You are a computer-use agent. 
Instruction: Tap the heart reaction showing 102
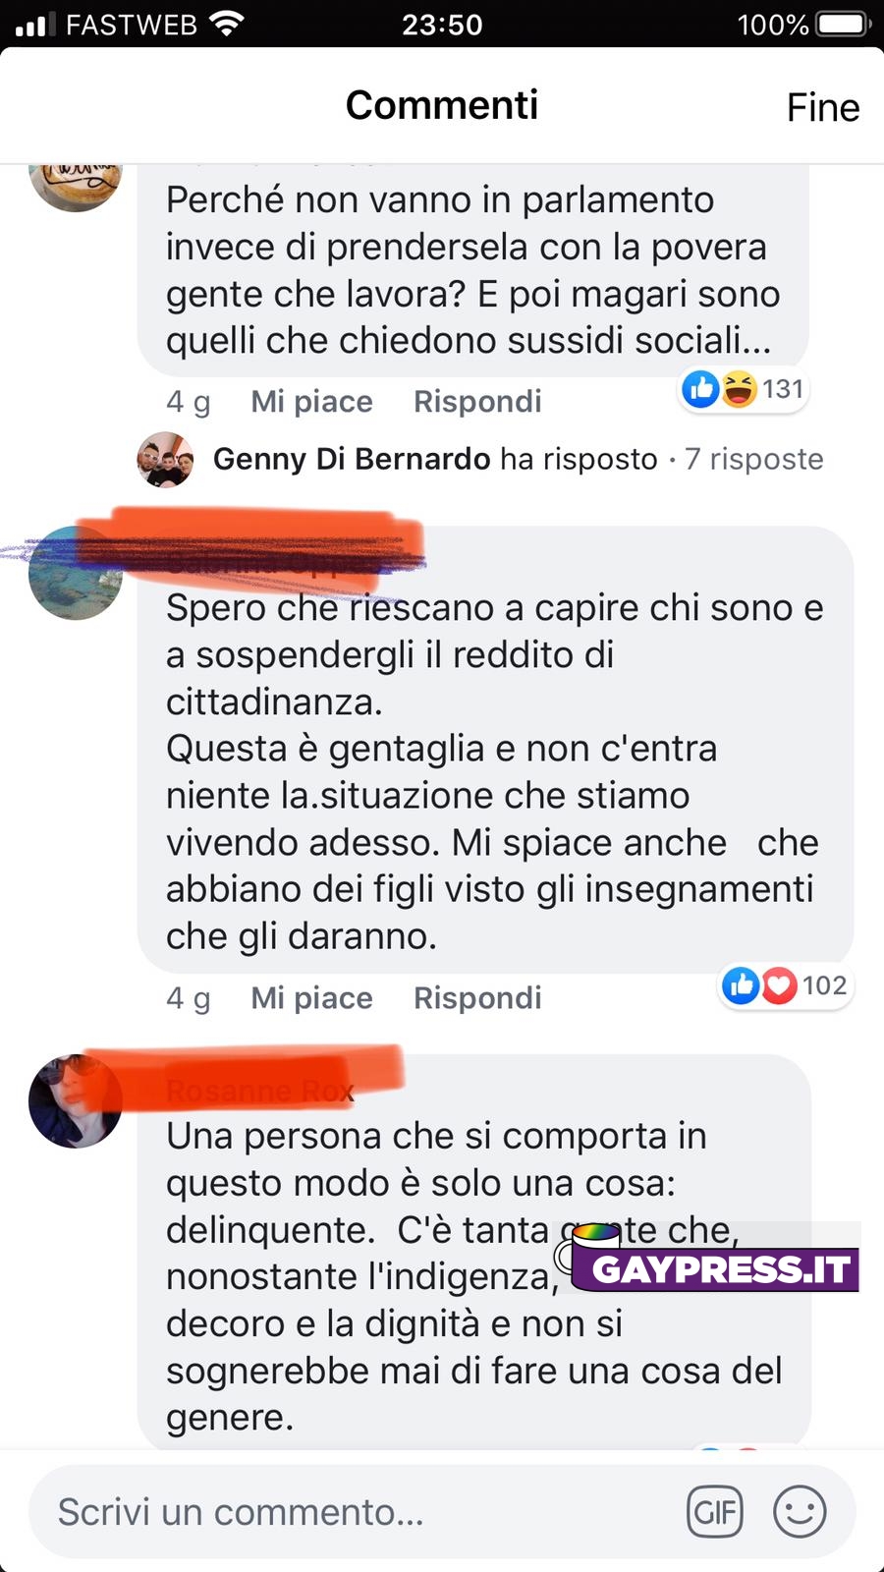tap(780, 985)
